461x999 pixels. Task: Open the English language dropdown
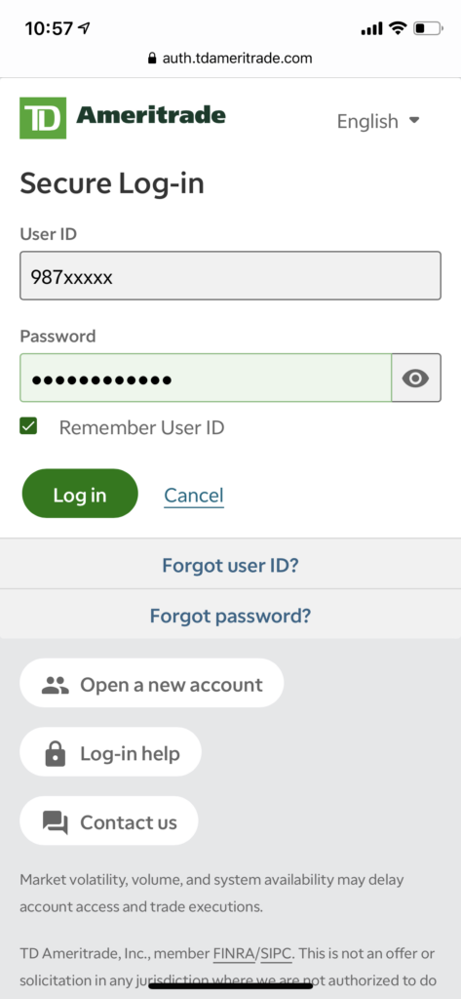point(378,121)
